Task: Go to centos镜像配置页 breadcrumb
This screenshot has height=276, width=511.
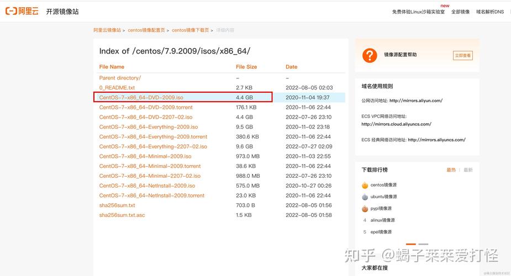Action: tap(146, 30)
